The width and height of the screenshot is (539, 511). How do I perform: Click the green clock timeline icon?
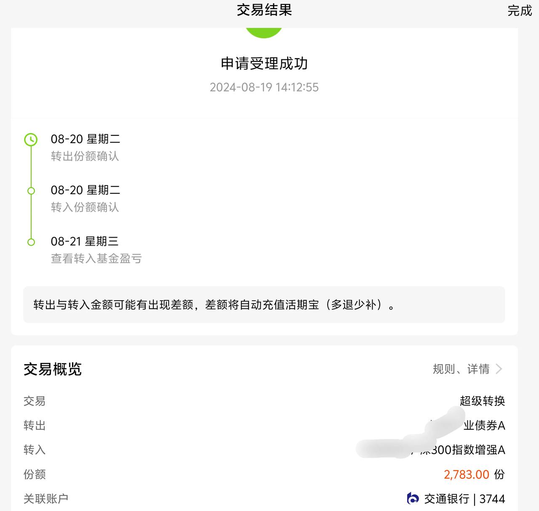31,139
